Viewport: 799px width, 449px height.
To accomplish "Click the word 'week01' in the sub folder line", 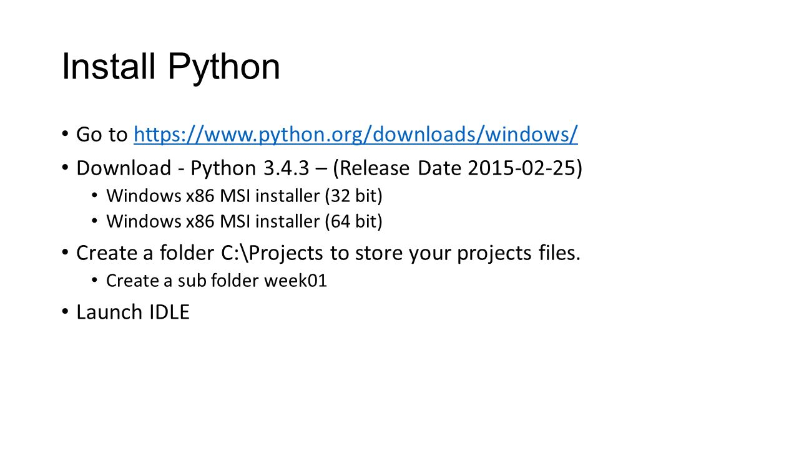I will tap(295, 281).
